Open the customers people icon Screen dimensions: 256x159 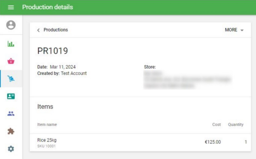point(11,113)
